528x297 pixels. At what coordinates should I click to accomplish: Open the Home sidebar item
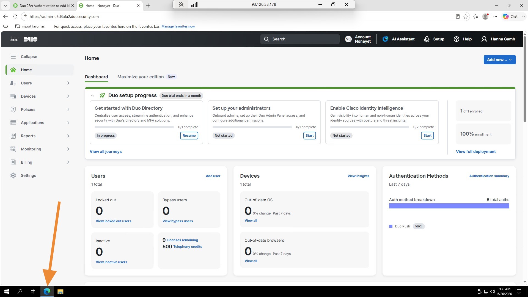point(40,70)
